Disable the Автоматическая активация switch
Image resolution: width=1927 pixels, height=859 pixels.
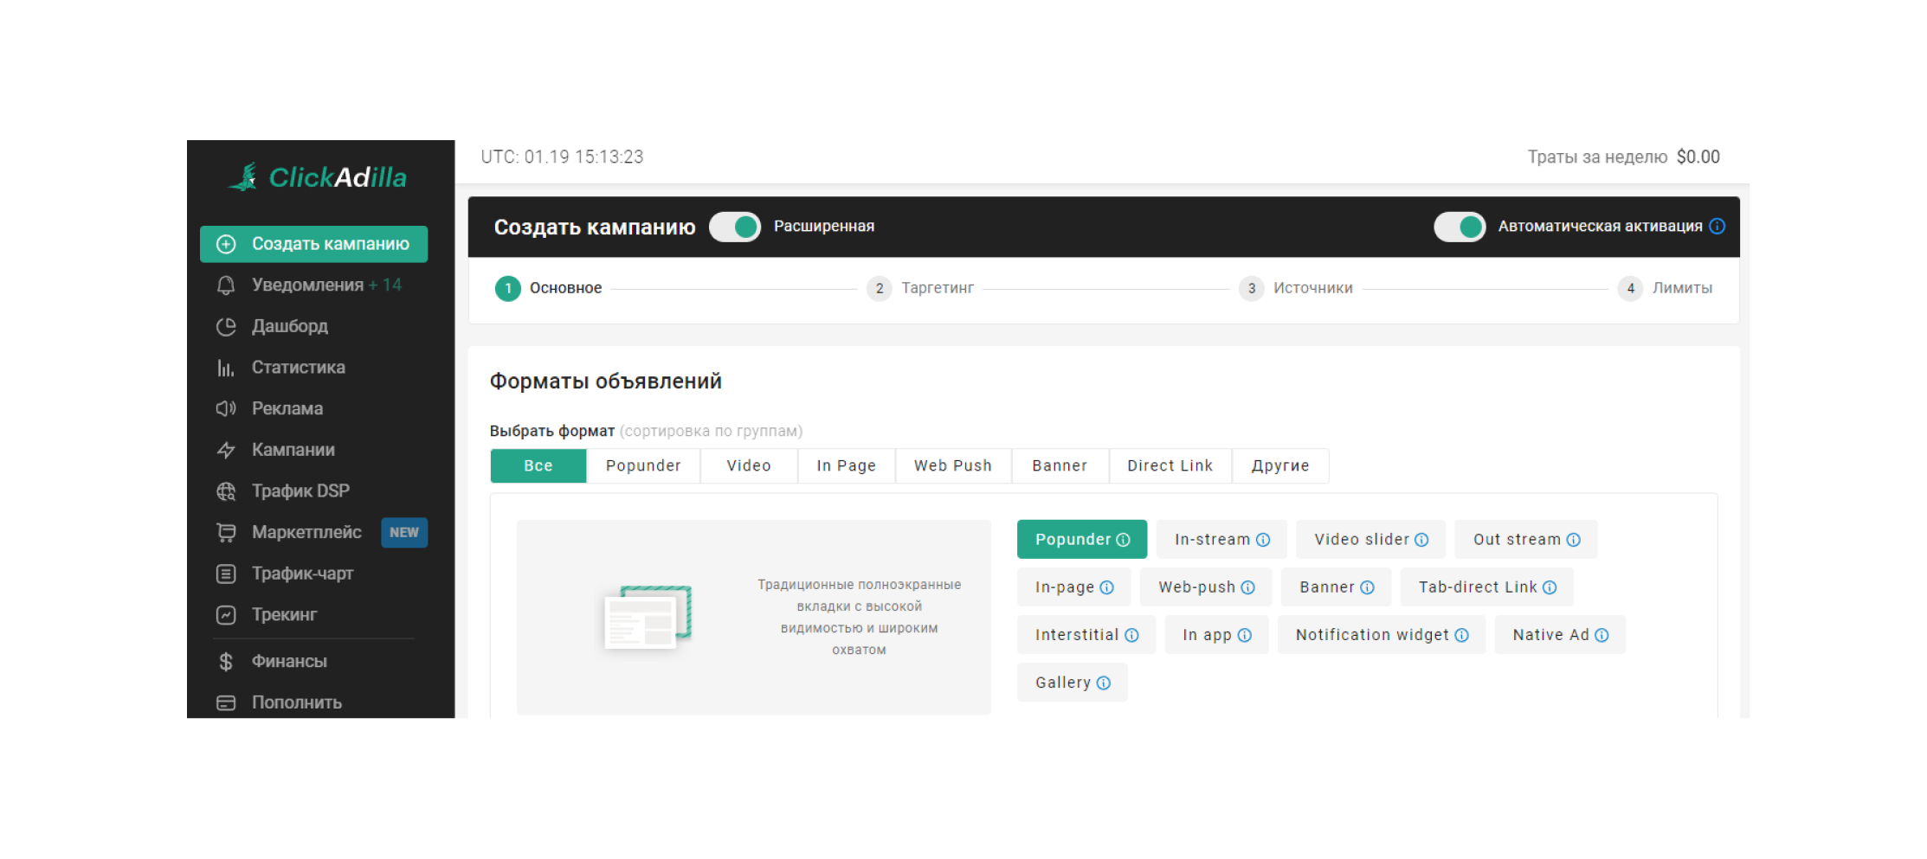click(1460, 227)
